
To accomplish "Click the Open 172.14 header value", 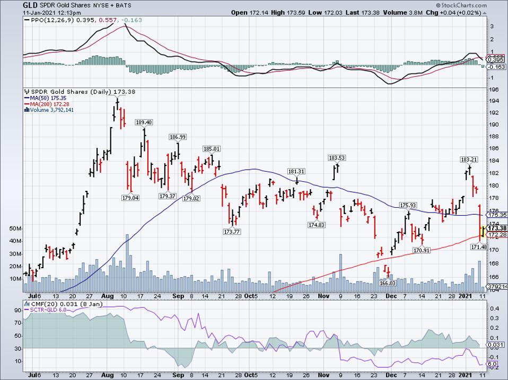I will pos(250,13).
